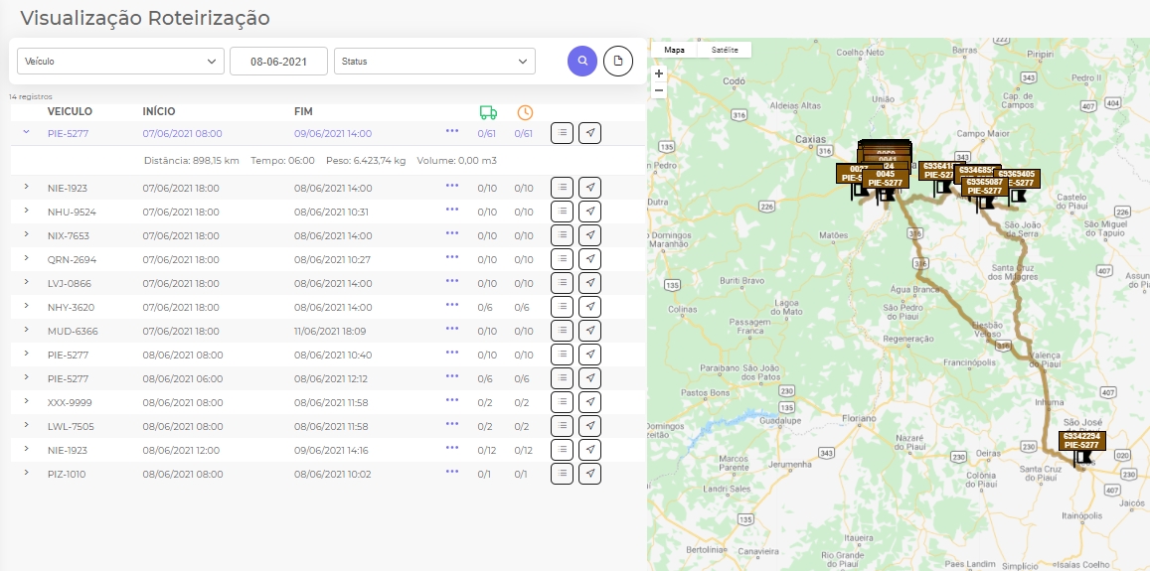
Task: Open the list icon for XXX-9999
Action: [x=562, y=402]
